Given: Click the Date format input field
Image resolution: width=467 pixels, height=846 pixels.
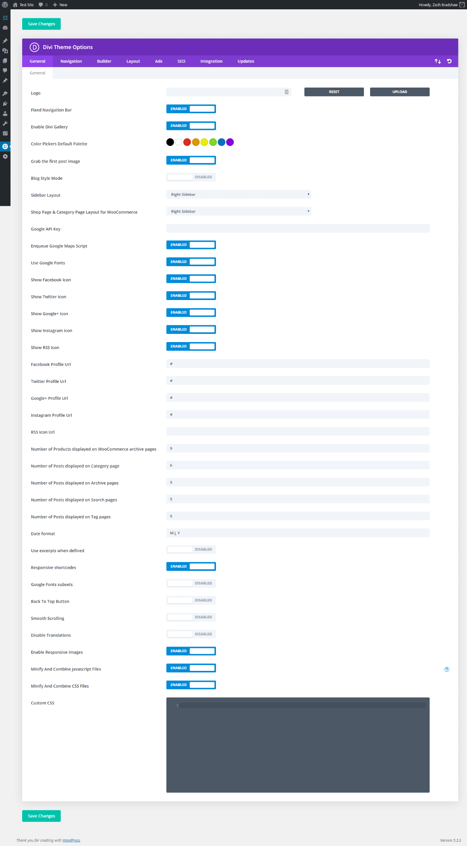Looking at the screenshot, I should click(298, 533).
